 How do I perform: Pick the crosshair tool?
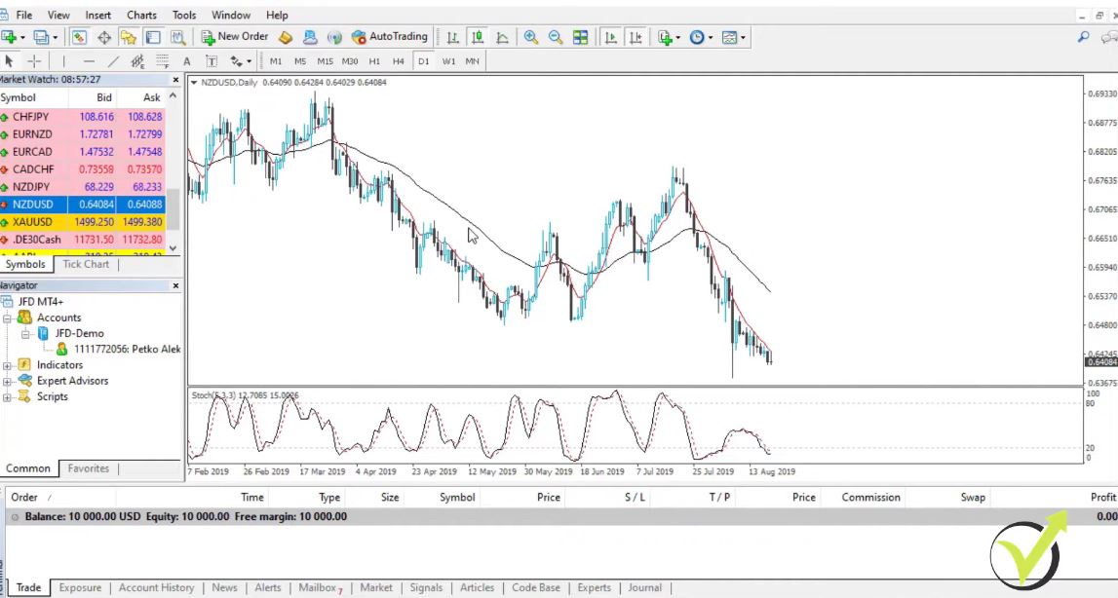pos(34,60)
